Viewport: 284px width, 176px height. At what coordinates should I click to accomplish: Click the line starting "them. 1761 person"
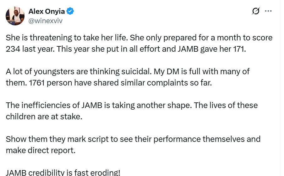(109, 83)
